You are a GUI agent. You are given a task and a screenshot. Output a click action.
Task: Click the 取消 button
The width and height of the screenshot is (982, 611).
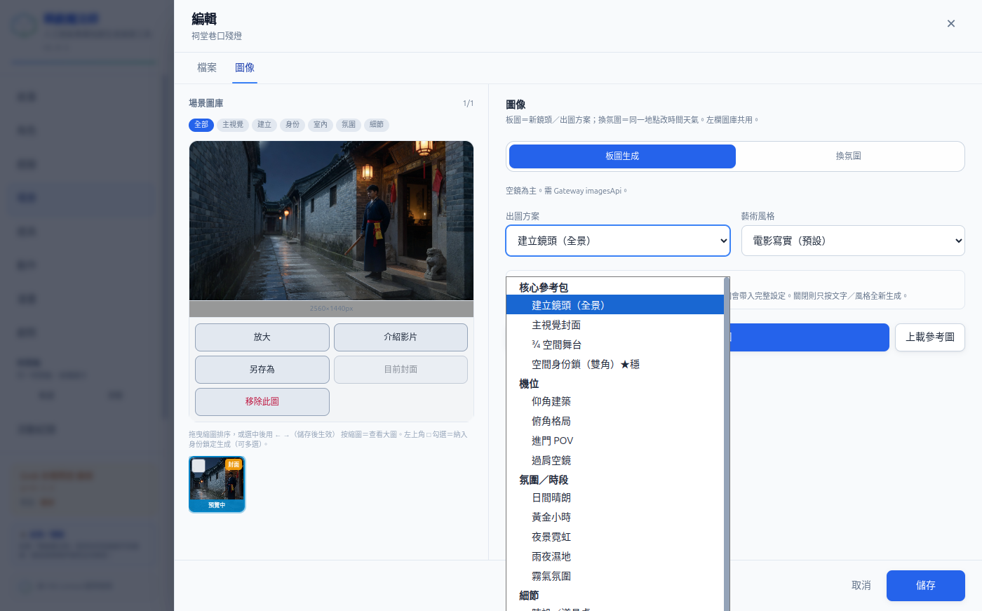[x=861, y=586]
